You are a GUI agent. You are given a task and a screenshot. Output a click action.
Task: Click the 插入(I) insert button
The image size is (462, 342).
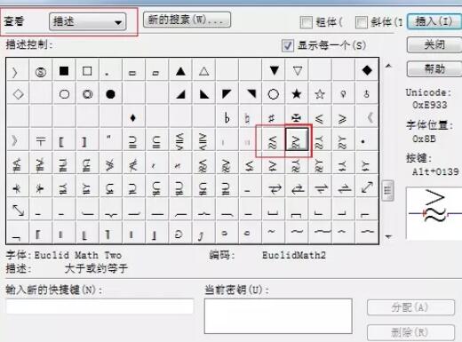click(434, 21)
